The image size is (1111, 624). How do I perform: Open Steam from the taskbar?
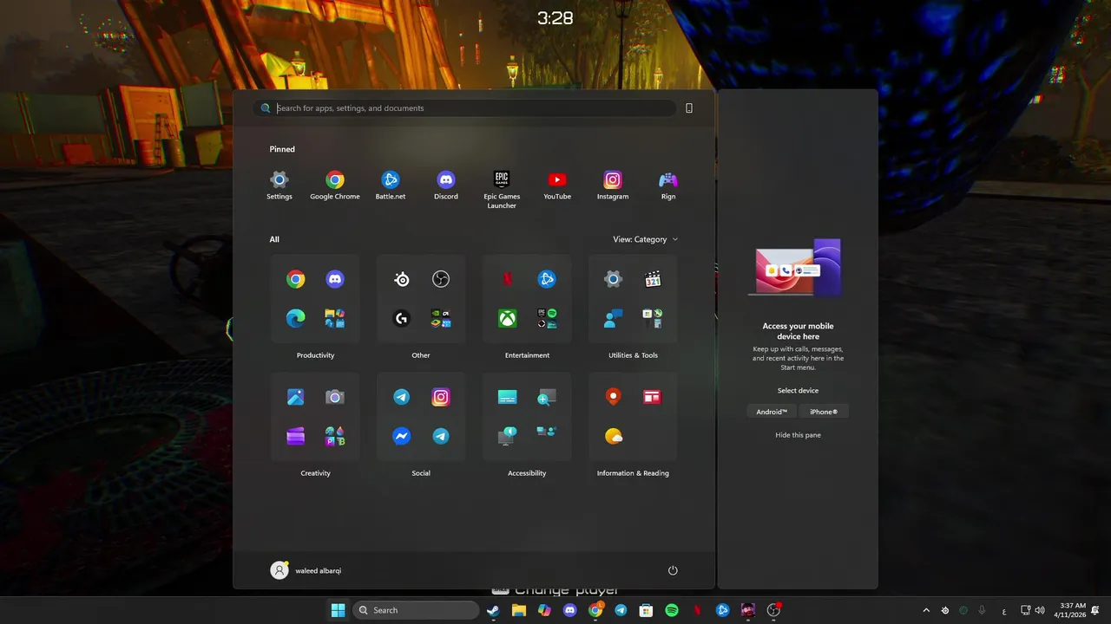point(493,610)
